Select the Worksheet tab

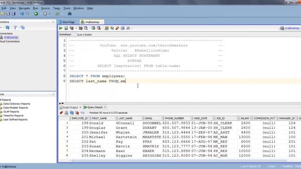65,34
